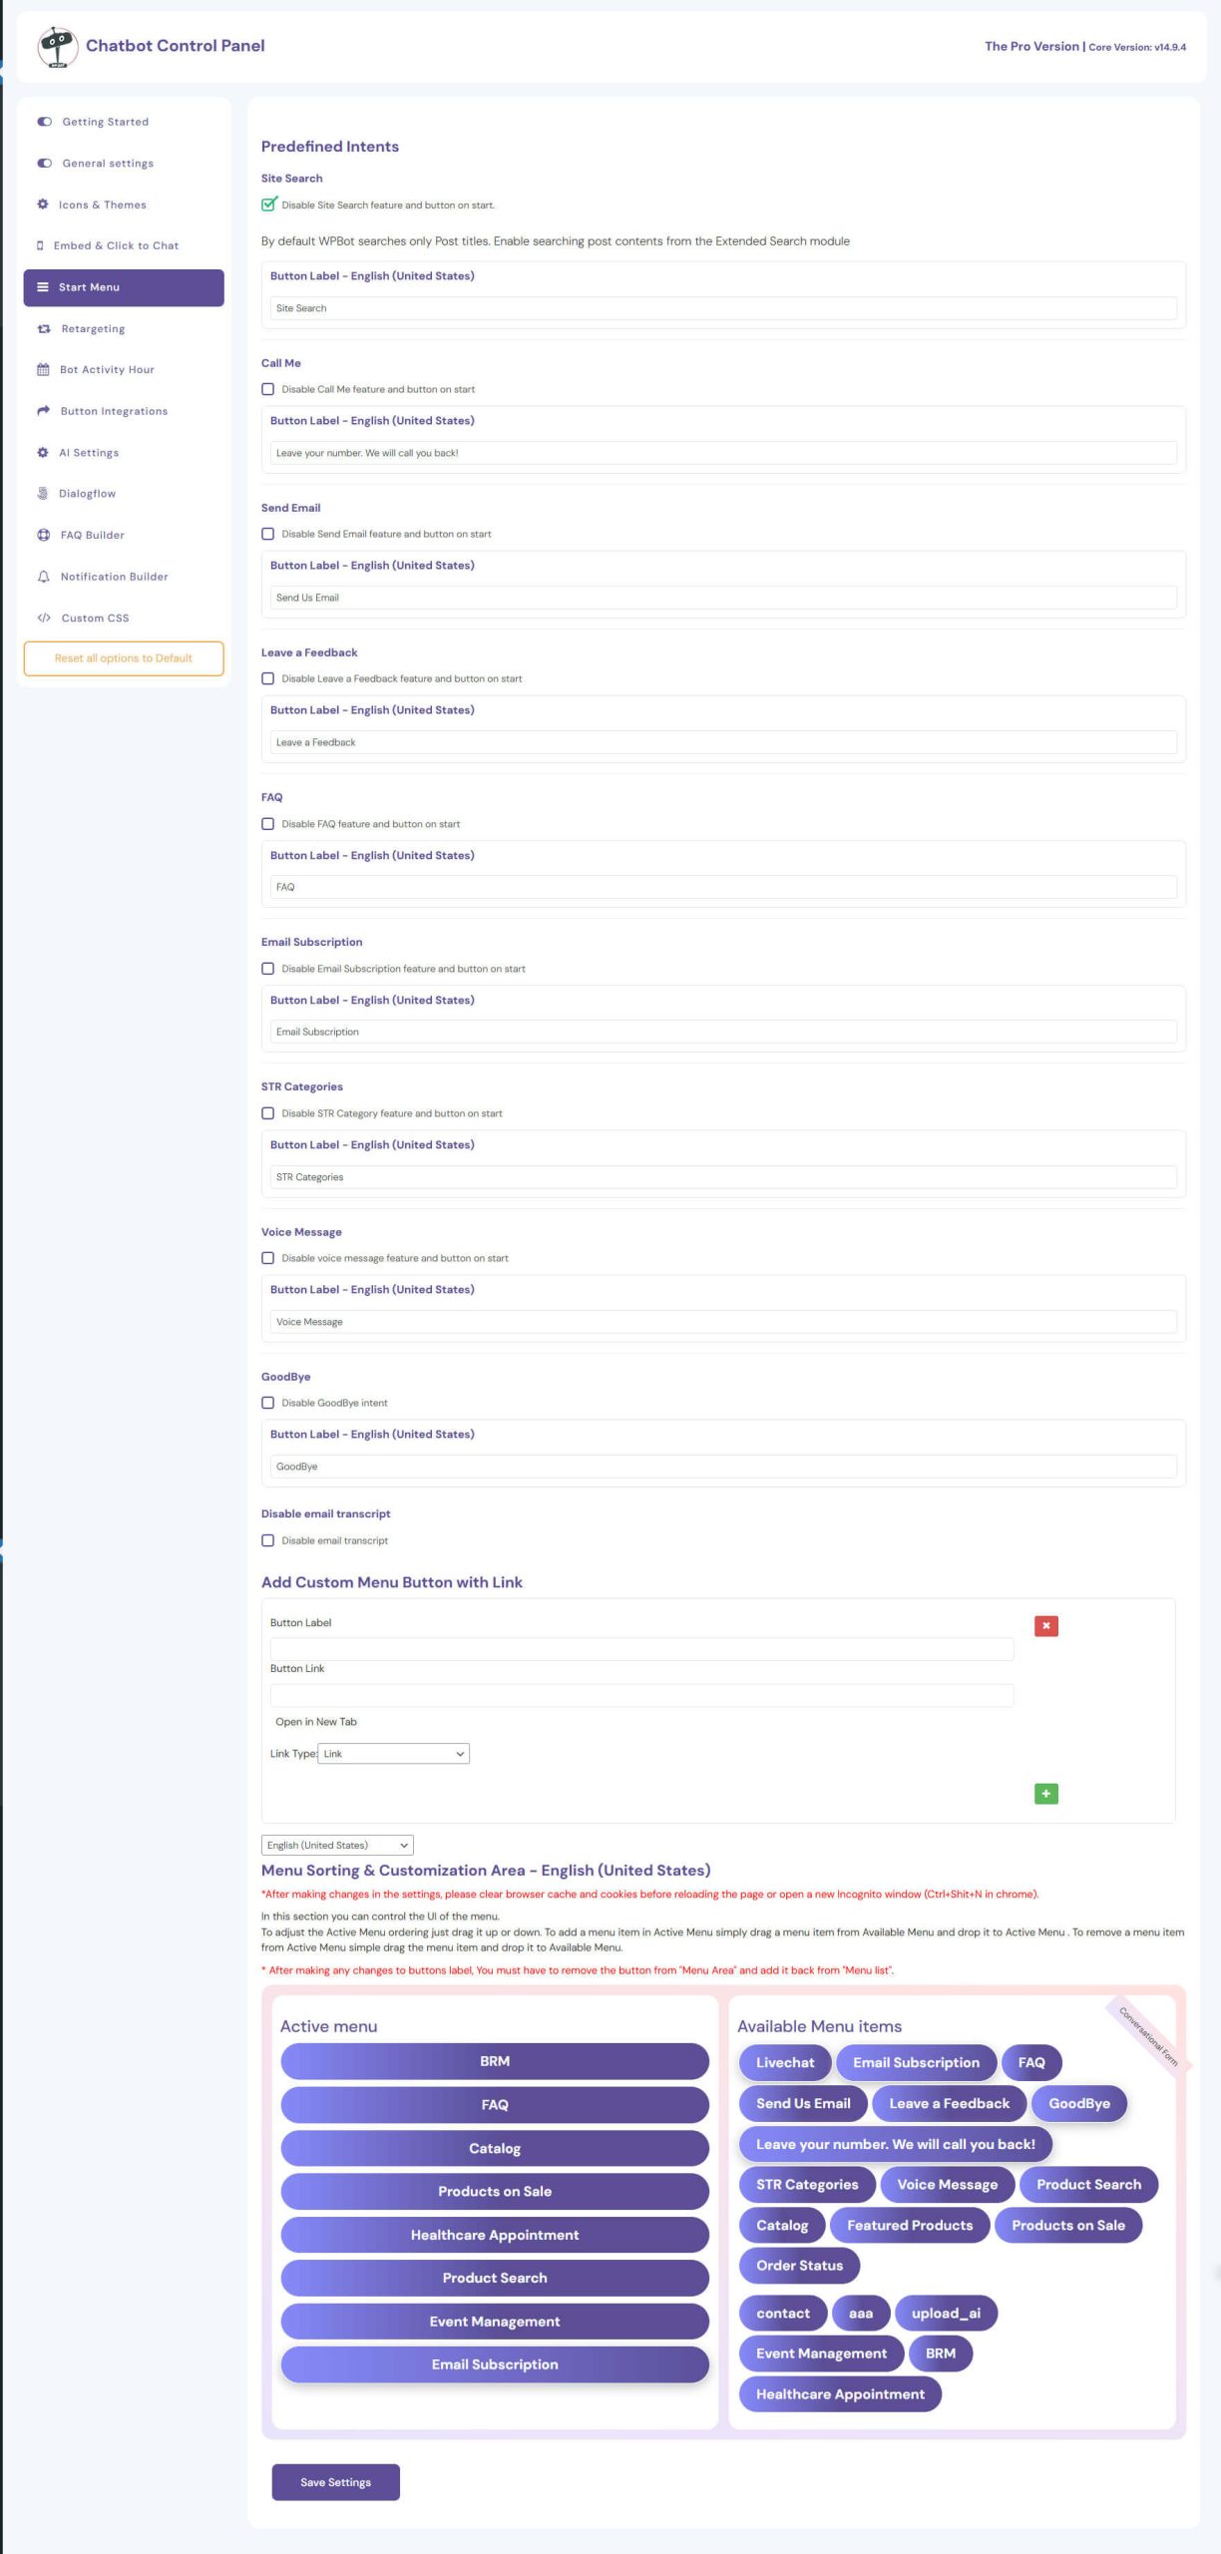The image size is (1221, 2554).
Task: Click Save Settings button
Action: tap(336, 2483)
